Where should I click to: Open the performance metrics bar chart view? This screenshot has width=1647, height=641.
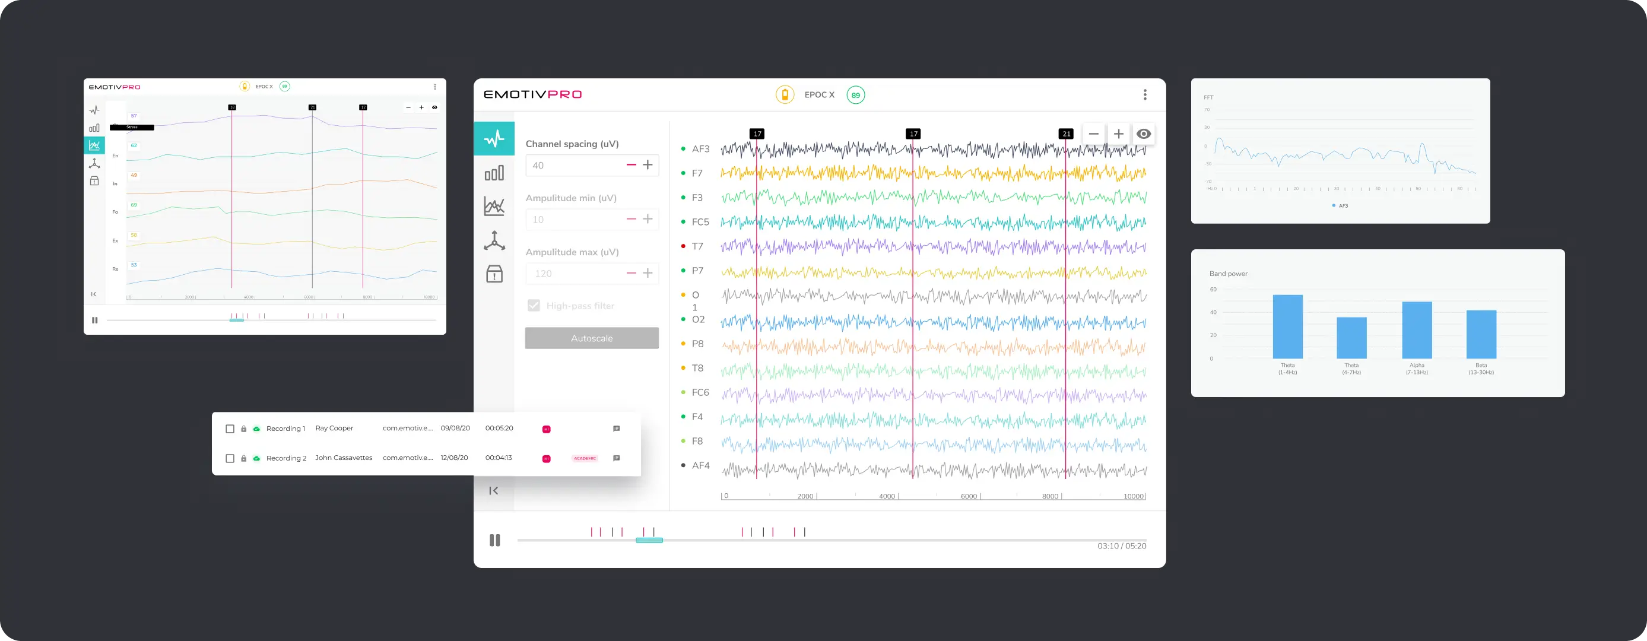(494, 173)
